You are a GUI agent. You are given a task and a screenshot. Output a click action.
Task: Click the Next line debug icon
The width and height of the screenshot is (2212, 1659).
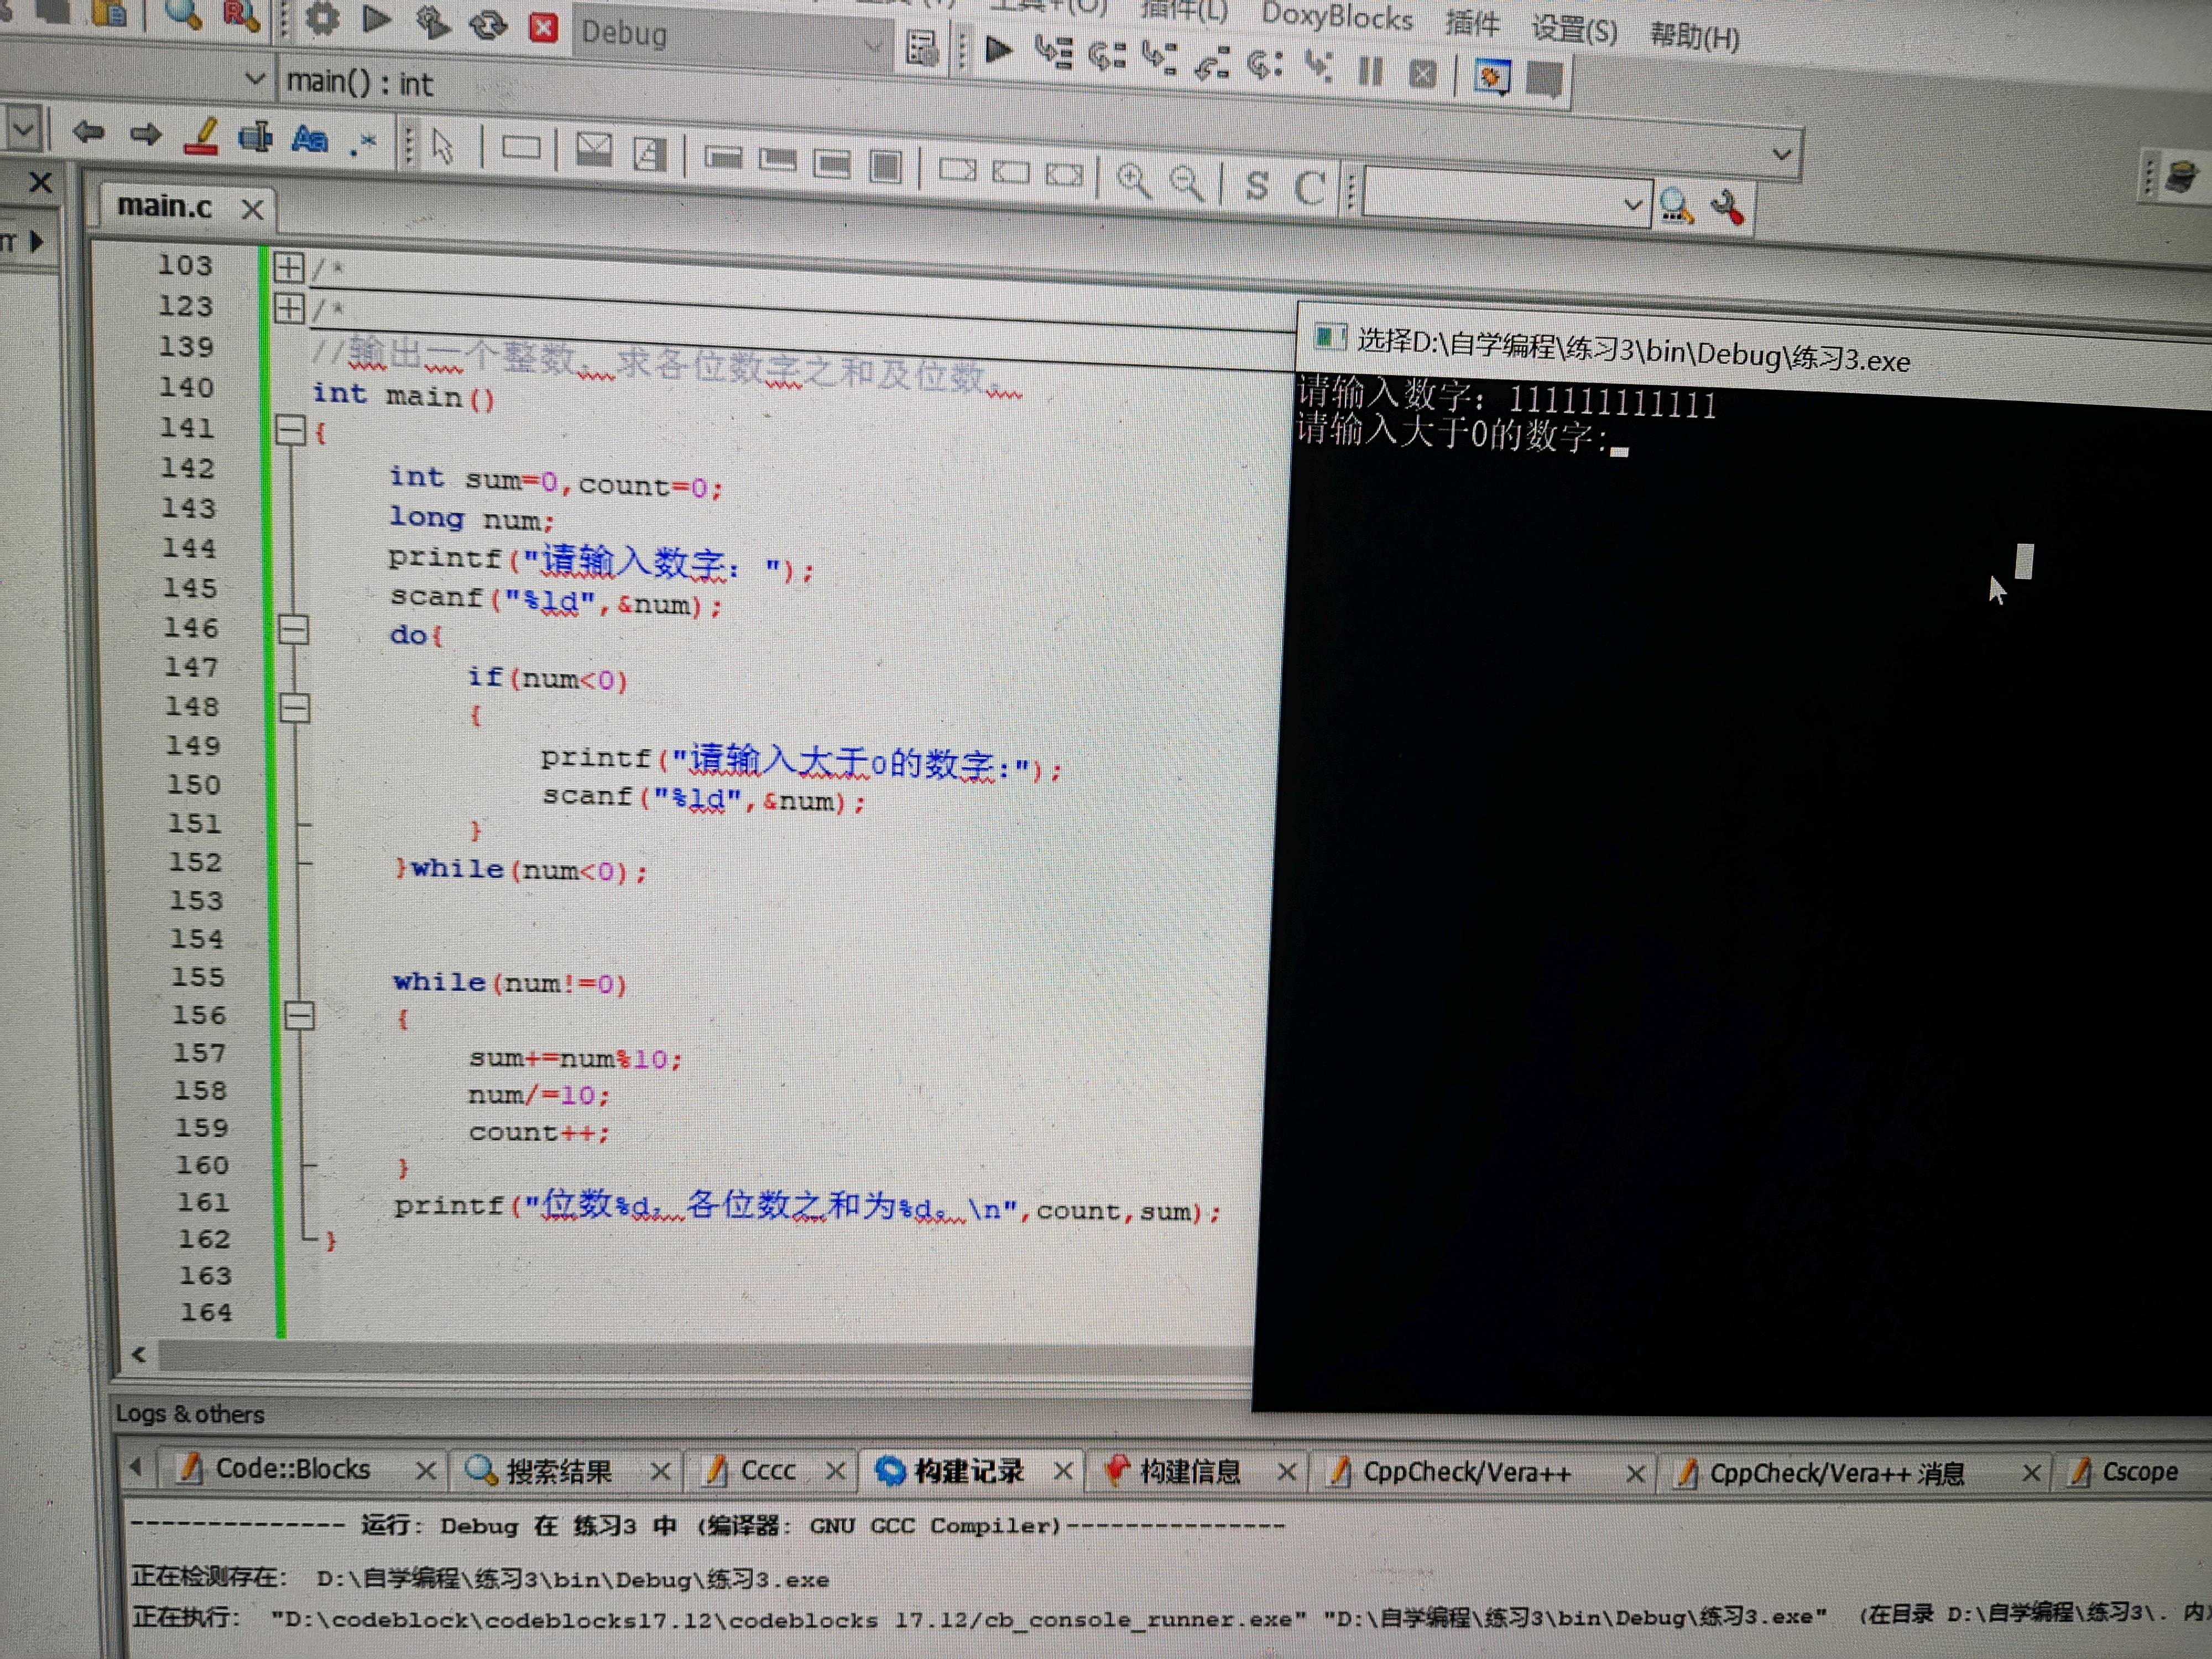(x=1107, y=55)
